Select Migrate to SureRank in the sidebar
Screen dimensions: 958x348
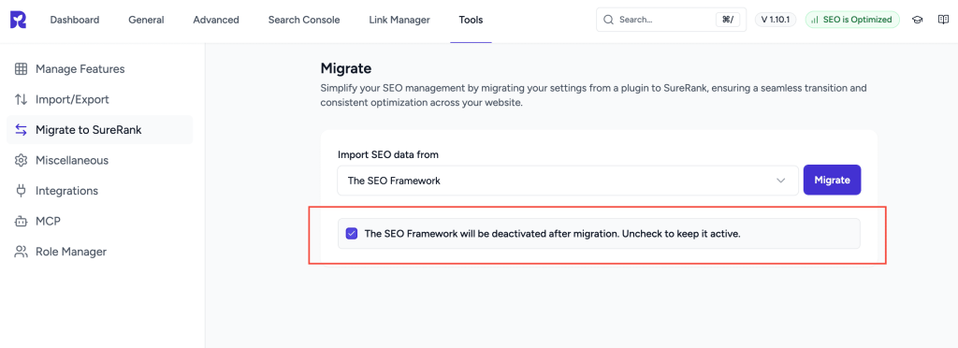point(99,130)
